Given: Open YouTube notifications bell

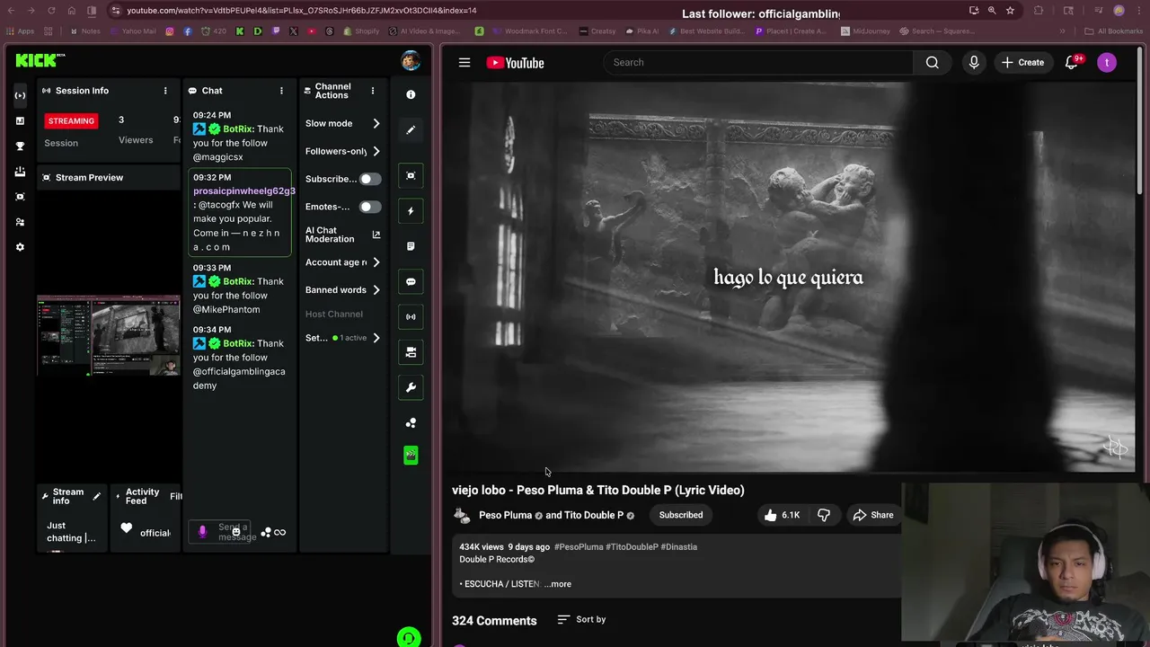Looking at the screenshot, I should pos(1072,63).
